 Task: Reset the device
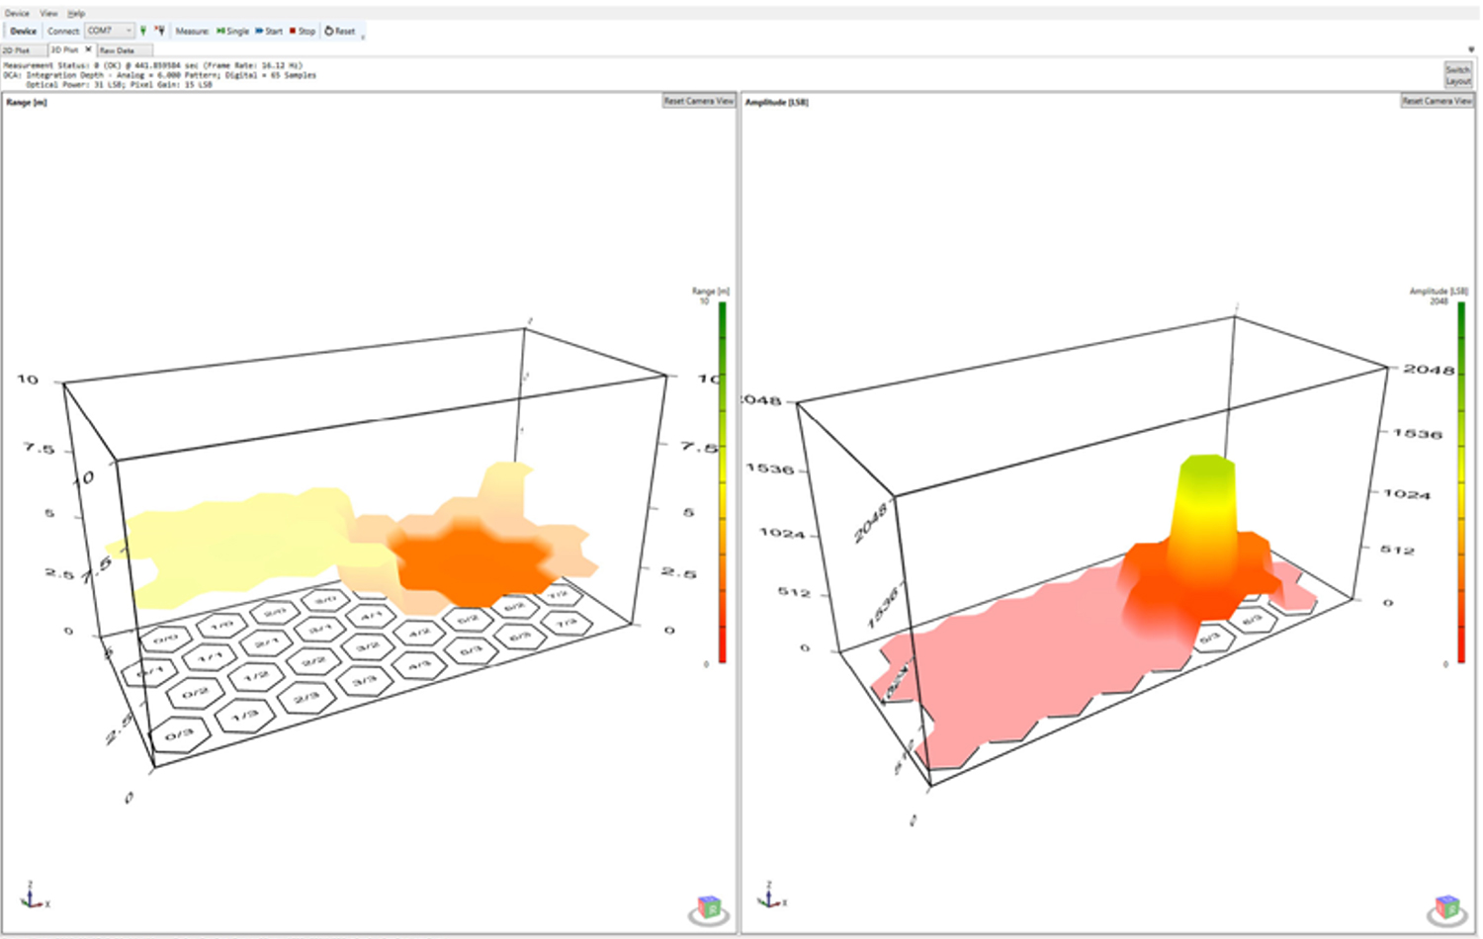coord(340,31)
